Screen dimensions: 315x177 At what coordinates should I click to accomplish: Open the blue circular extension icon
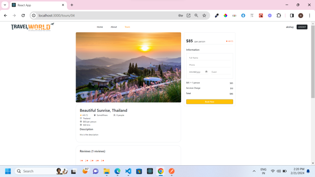tap(243, 15)
